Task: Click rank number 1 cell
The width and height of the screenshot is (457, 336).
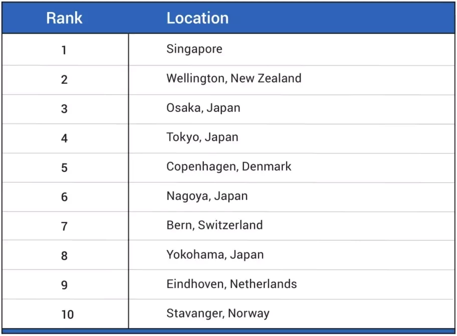Action: (64, 50)
